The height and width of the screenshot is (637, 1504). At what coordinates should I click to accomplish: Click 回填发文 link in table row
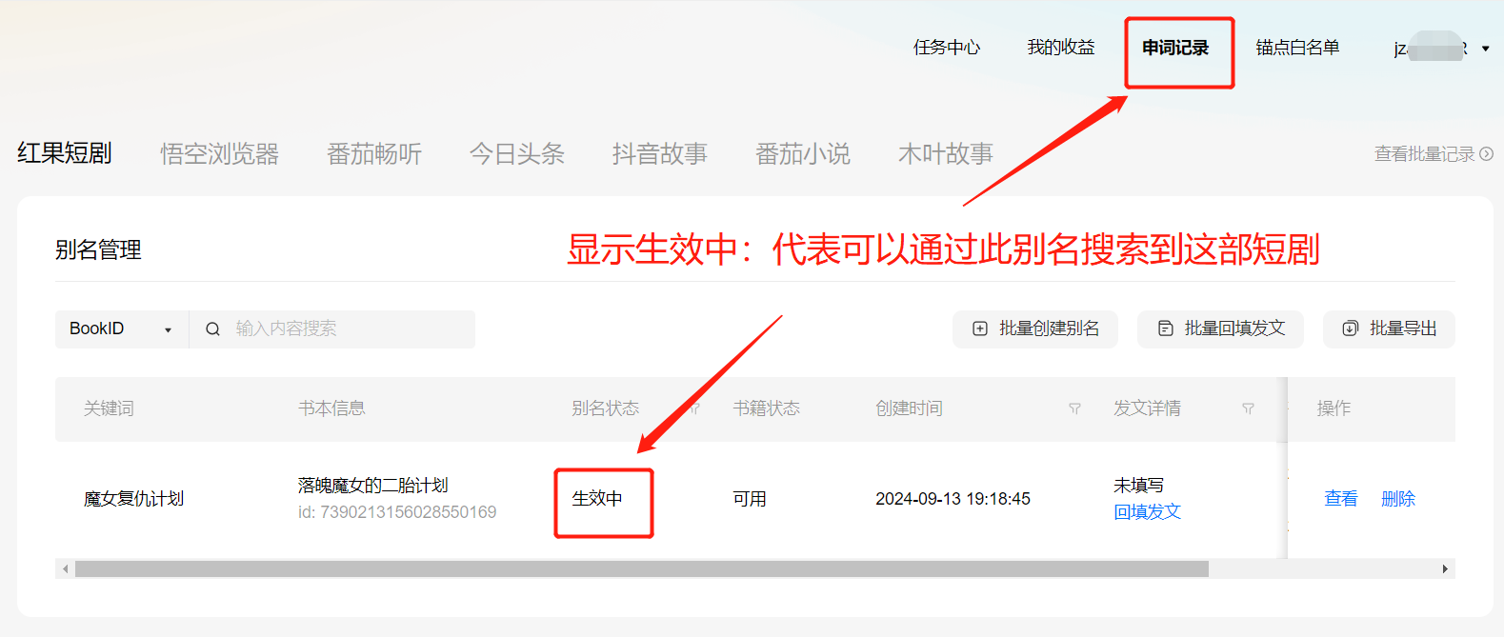click(1147, 512)
